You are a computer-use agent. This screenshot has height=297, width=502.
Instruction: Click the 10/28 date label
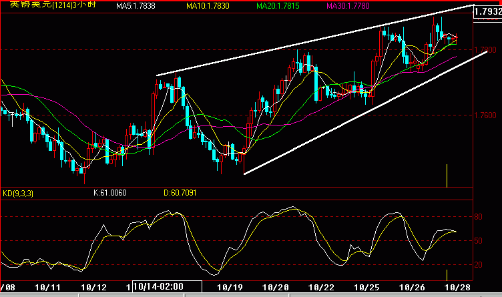pyautogui.click(x=457, y=288)
